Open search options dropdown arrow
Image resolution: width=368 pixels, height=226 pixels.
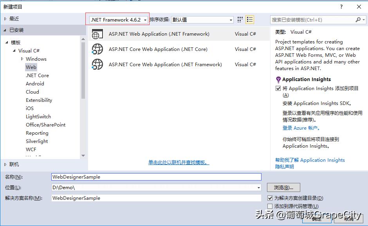point(364,20)
